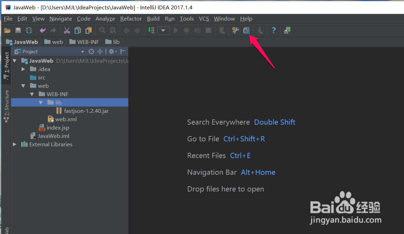Click the JavaWeb breadcrumb
The width and height of the screenshot is (404, 234).
point(22,42)
